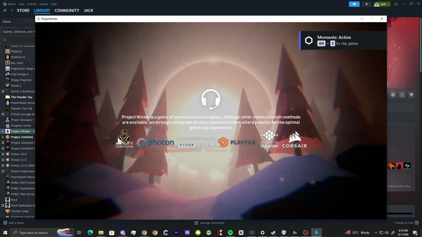
Task: Open the taskbar clock and calendar
Action: click(403, 233)
